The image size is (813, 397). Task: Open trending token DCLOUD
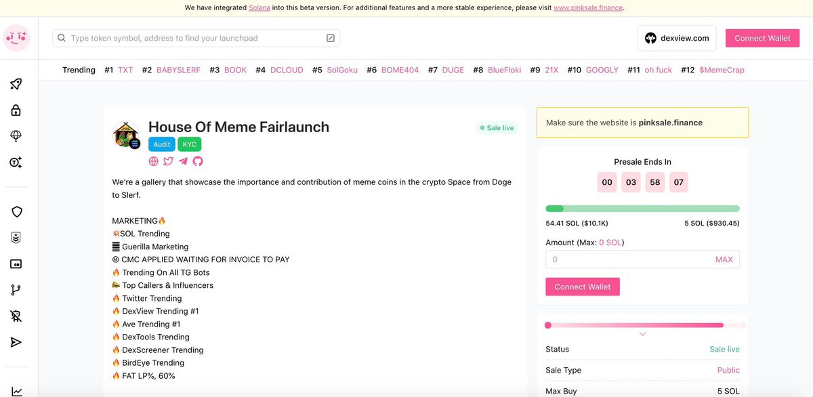pyautogui.click(x=287, y=70)
